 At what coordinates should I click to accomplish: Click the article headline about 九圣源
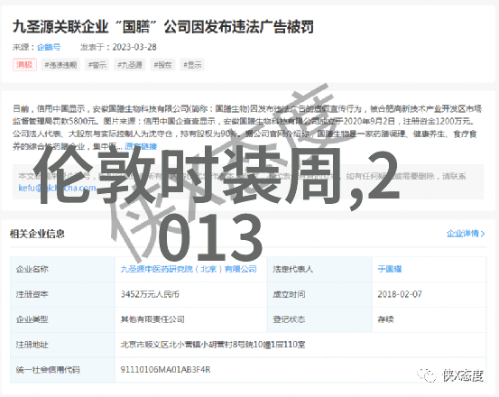pyautogui.click(x=163, y=27)
